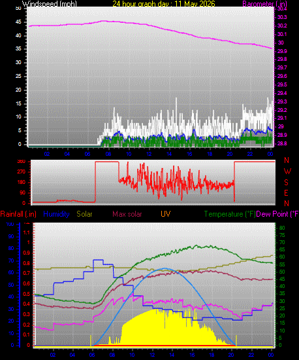Click the '22' hour label under bottom graph
299x360 pixels.
coord(251,355)
